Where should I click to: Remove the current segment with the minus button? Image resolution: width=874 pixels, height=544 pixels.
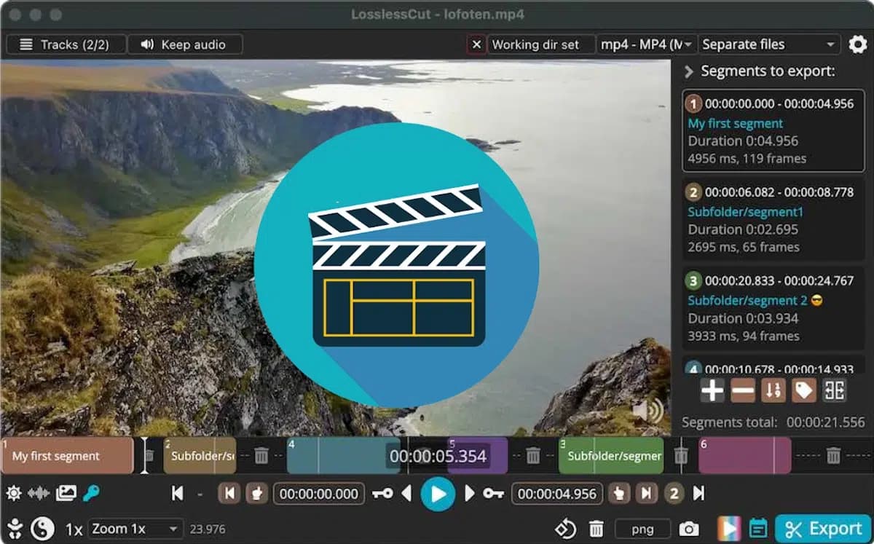point(743,391)
